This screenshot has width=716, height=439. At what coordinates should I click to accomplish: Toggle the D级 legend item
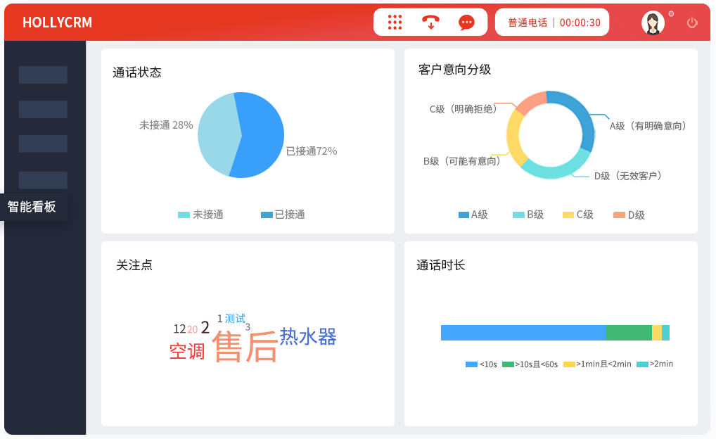tap(629, 215)
